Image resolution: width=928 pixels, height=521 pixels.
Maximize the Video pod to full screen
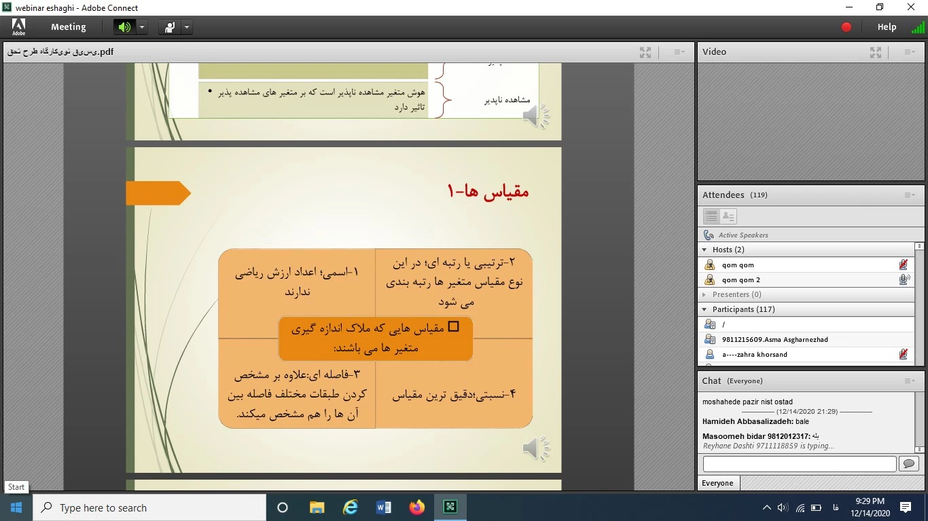(x=876, y=52)
